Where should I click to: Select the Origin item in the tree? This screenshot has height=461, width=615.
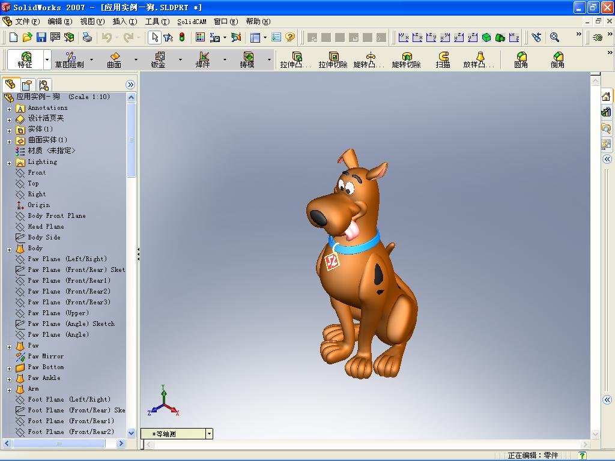point(39,205)
